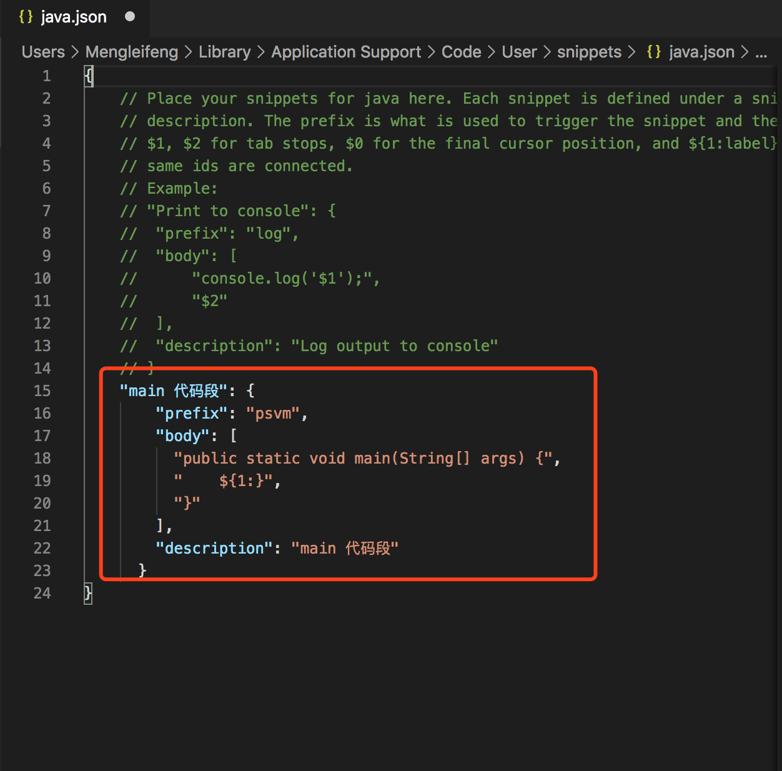Screen dimensions: 782x771
Task: Open Application Support breadcrumb segment
Action: coord(346,52)
